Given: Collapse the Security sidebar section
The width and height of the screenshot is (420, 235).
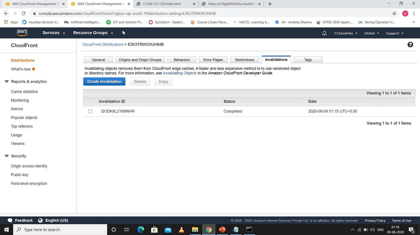Looking at the screenshot, I should [x=7, y=156].
